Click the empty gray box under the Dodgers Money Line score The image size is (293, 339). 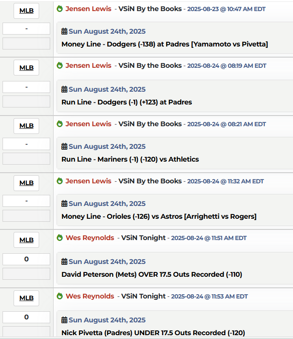(x=26, y=43)
